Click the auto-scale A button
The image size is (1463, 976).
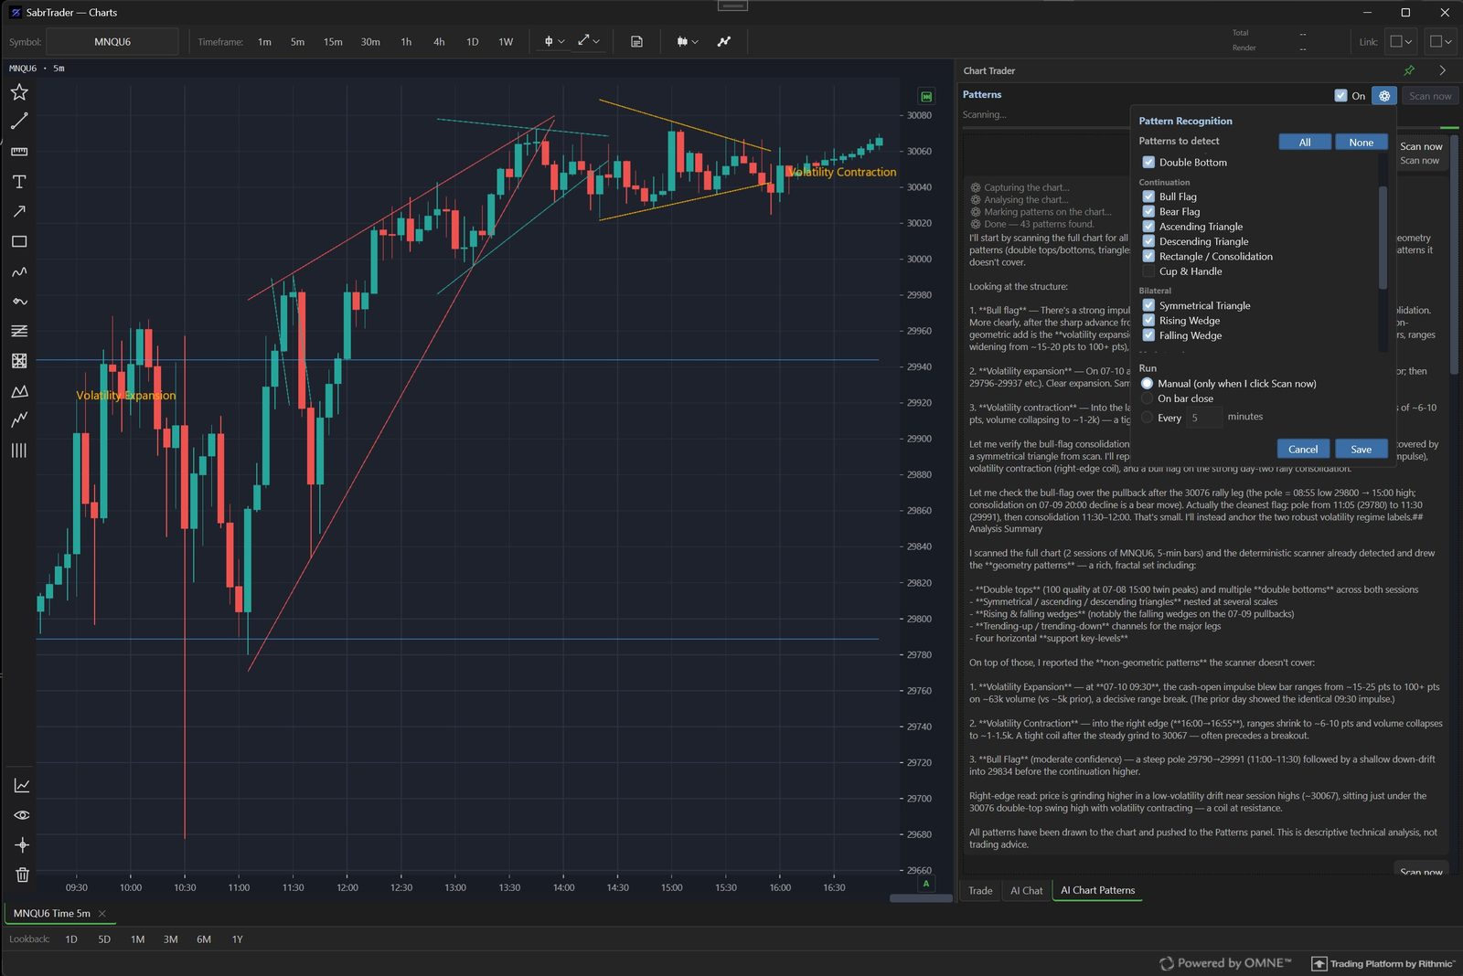926,884
